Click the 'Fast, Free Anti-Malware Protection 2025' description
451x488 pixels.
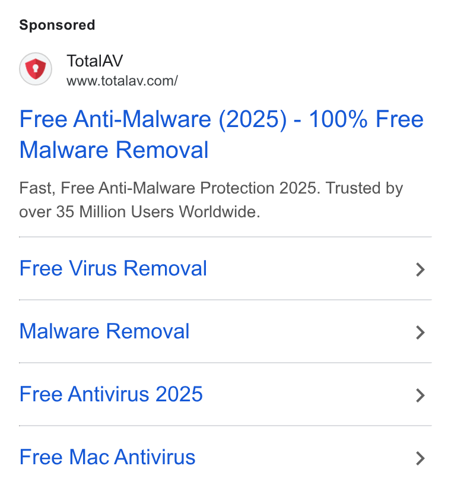tap(170, 188)
